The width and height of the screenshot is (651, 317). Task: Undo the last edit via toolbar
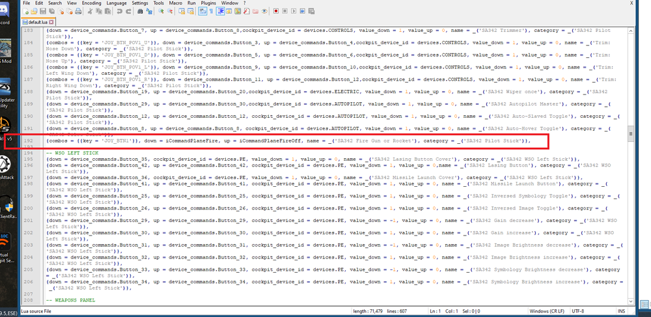pyautogui.click(x=119, y=12)
